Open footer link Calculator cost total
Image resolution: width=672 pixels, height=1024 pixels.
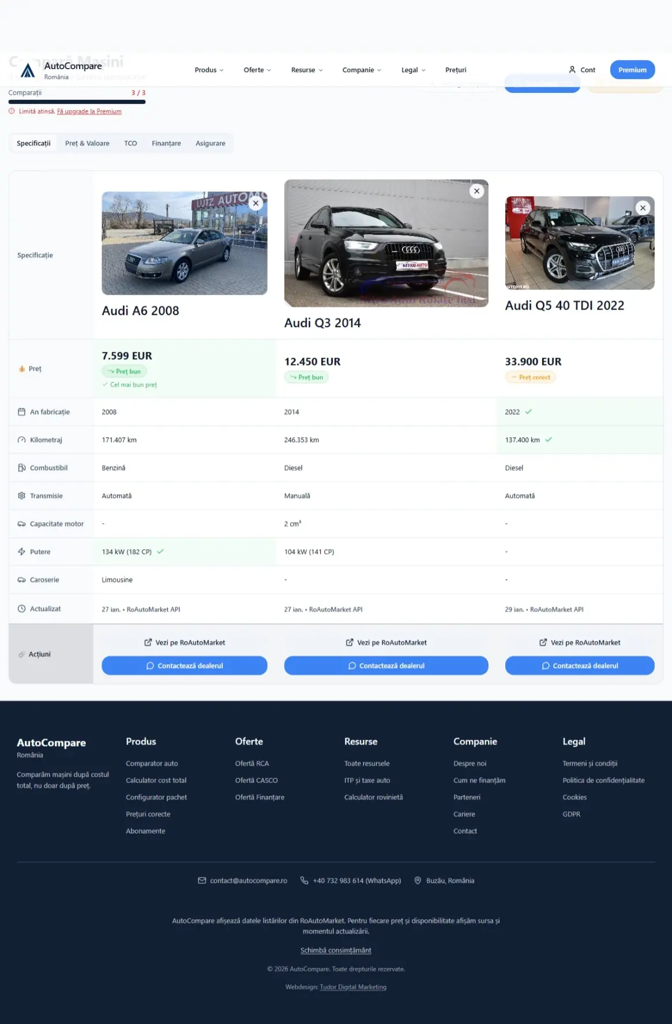pos(156,780)
